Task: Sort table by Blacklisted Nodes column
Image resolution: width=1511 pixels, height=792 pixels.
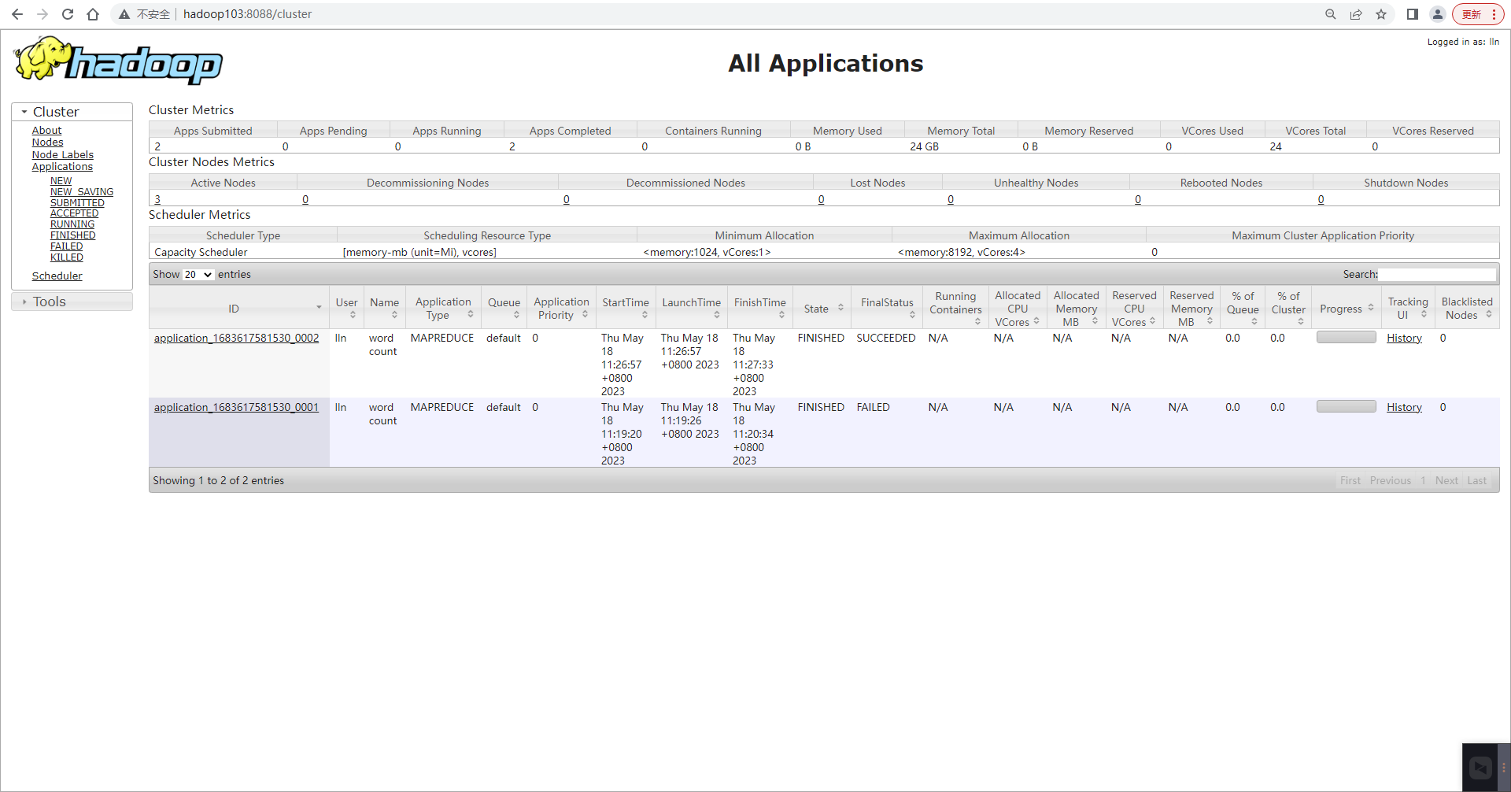Action: (x=1467, y=309)
